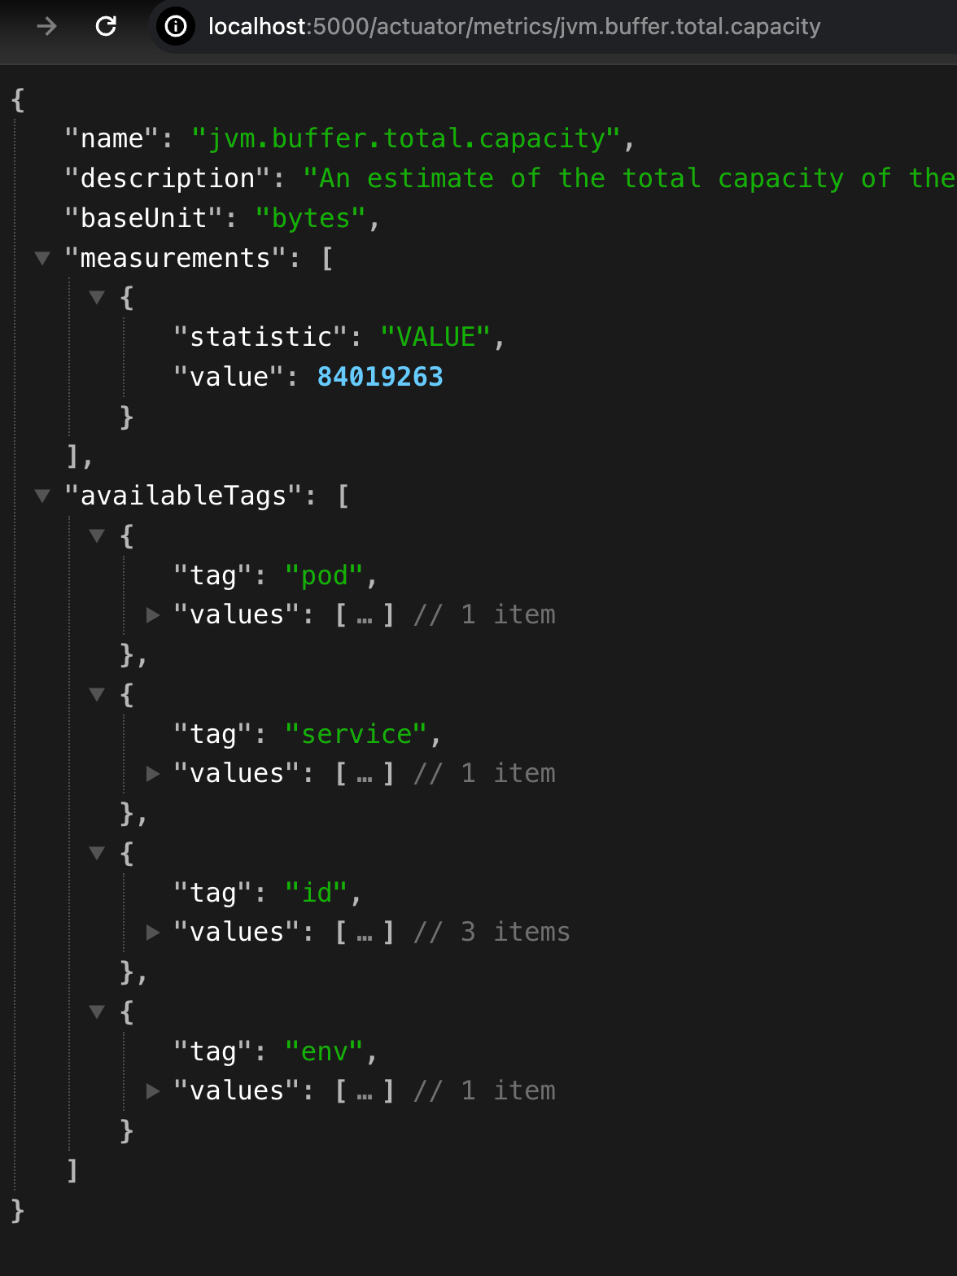Collapse the first measurements object
The image size is (957, 1276).
pos(97,298)
